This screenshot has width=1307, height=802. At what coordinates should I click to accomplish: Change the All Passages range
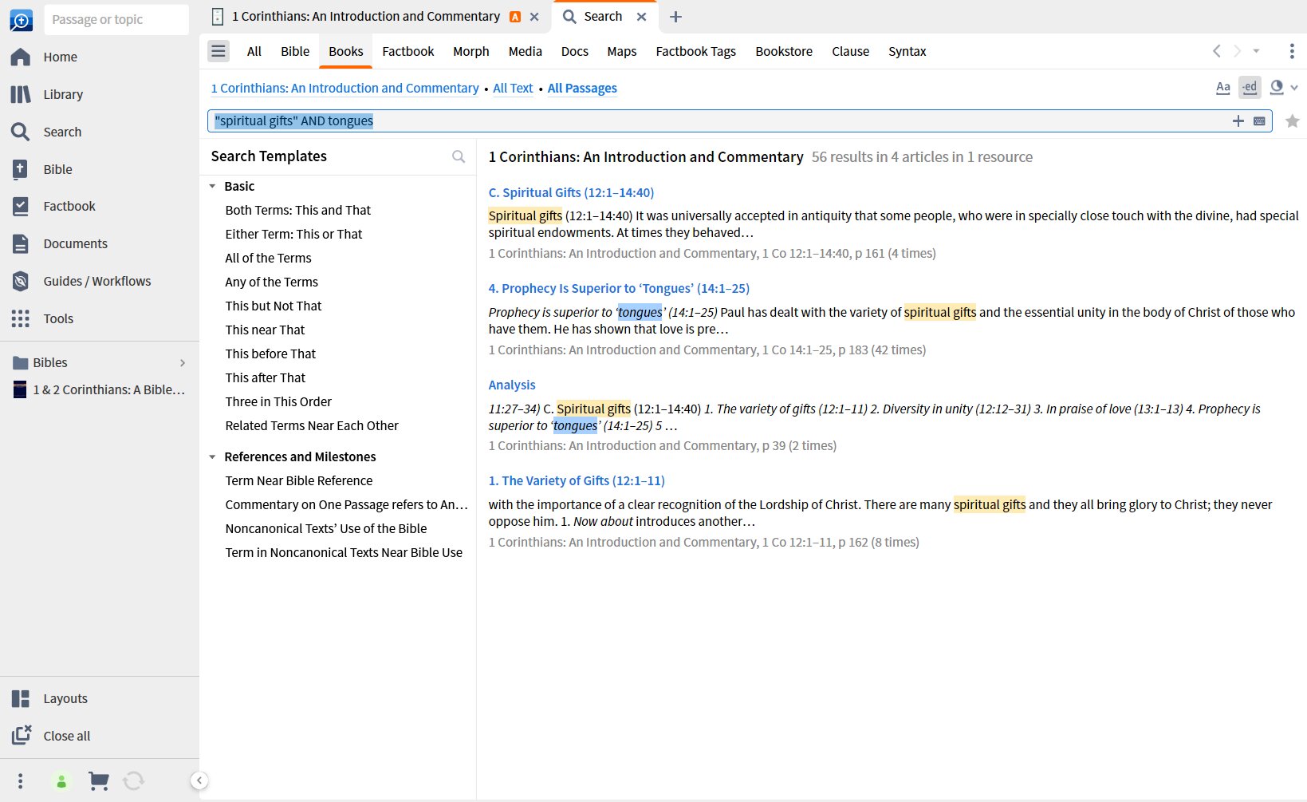[x=582, y=88]
